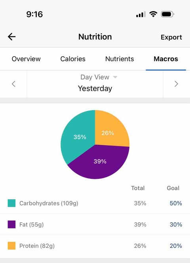The height and width of the screenshot is (263, 190).
Task: Open the Day View dropdown
Action: (x=99, y=77)
